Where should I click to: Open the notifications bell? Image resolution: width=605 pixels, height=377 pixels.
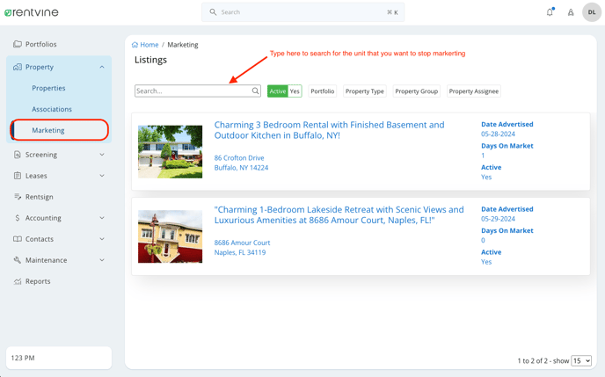coord(550,12)
